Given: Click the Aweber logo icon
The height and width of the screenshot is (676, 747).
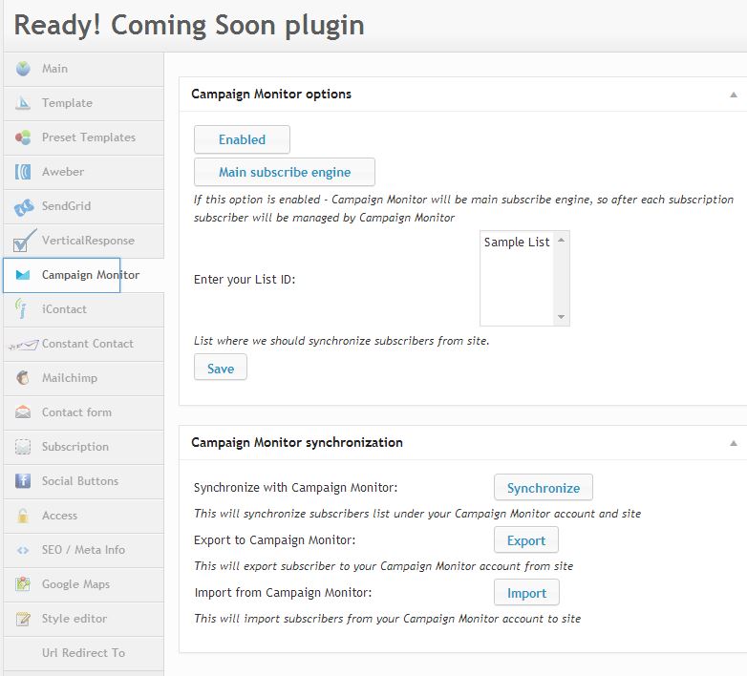Looking at the screenshot, I should [23, 172].
